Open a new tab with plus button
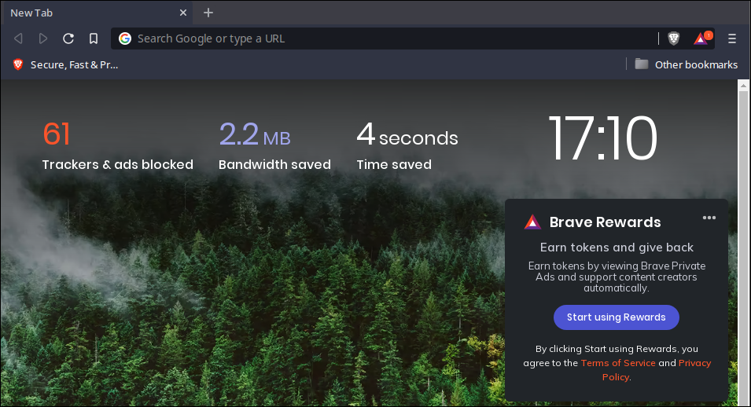Image resolution: width=751 pixels, height=407 pixels. click(x=208, y=13)
